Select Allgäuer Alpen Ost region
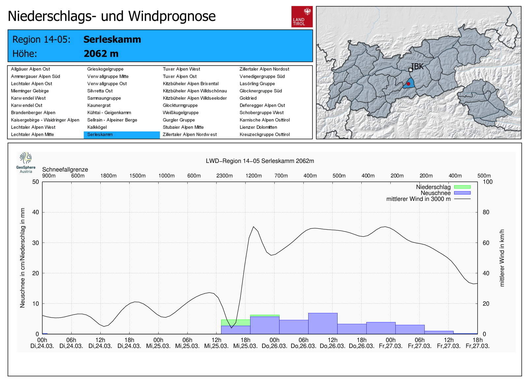 30,69
